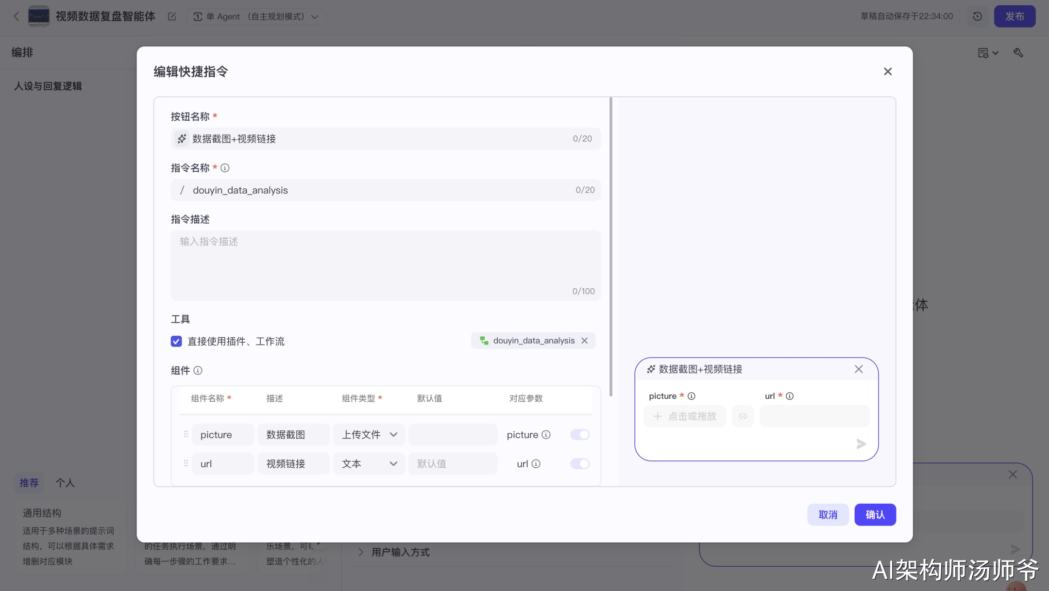Image resolution: width=1049 pixels, height=591 pixels.
Task: Toggle the picture component switch
Action: point(580,435)
